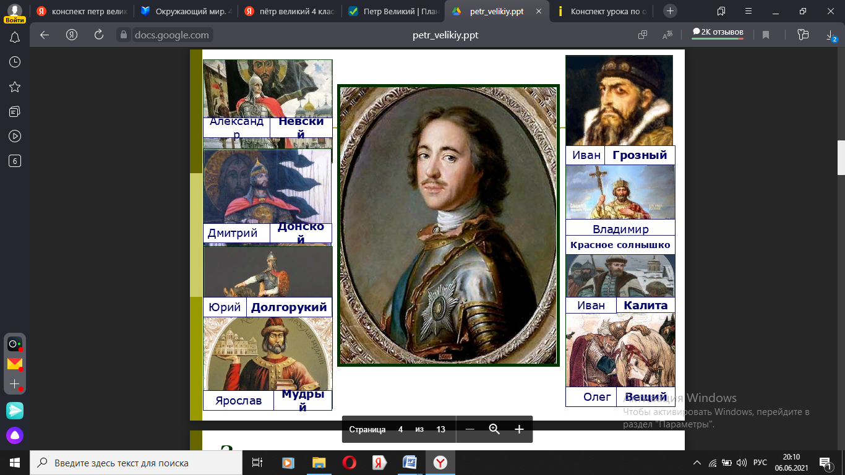The image size is (845, 475).
Task: Click the Олег Вещий painting image
Action: 620,351
